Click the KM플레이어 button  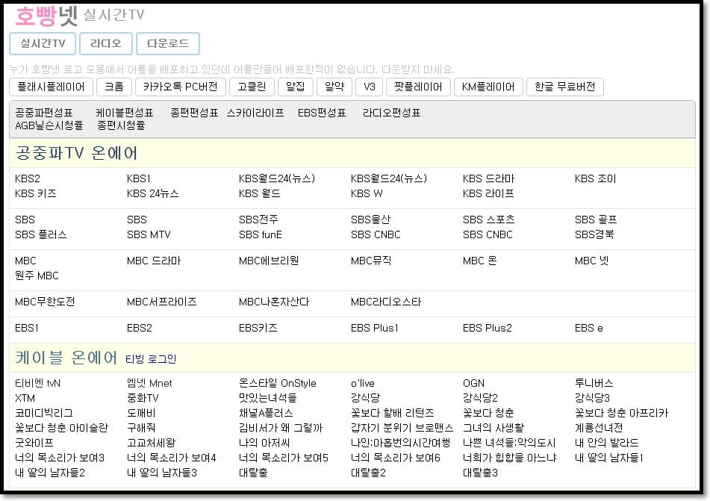tap(488, 87)
